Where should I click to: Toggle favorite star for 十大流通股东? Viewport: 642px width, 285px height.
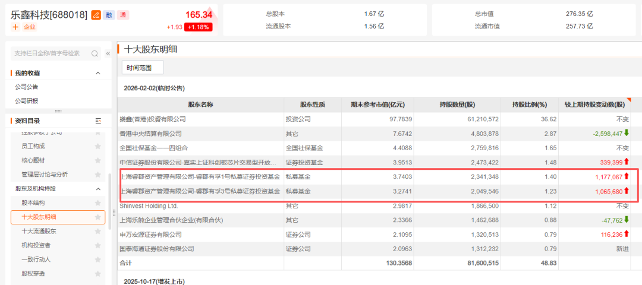point(97,231)
